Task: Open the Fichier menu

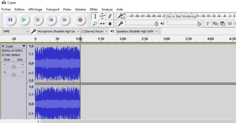Action: [6, 9]
